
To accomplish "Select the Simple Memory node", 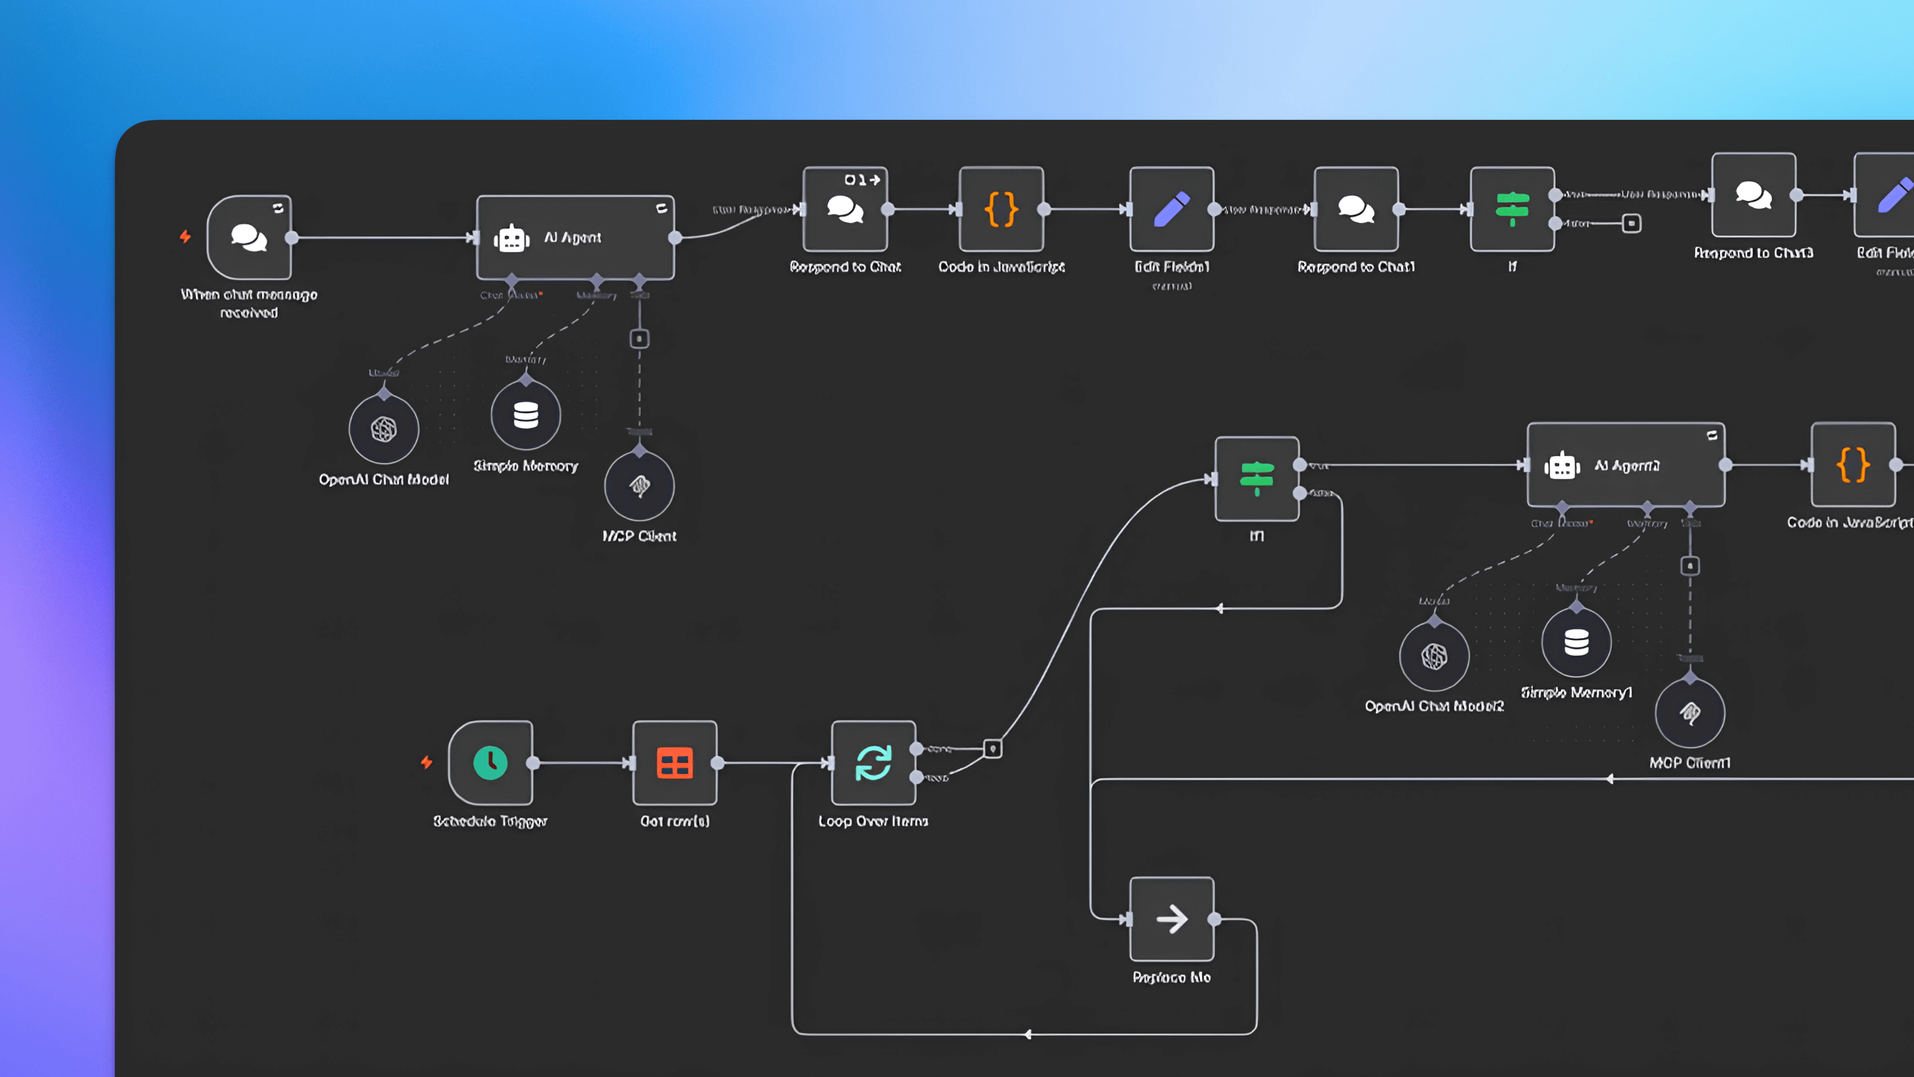I will tap(525, 415).
